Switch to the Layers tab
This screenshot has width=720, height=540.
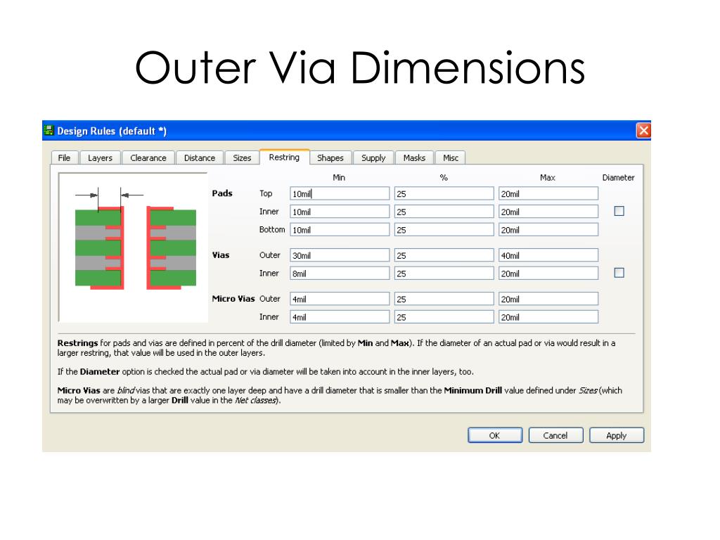click(x=100, y=157)
